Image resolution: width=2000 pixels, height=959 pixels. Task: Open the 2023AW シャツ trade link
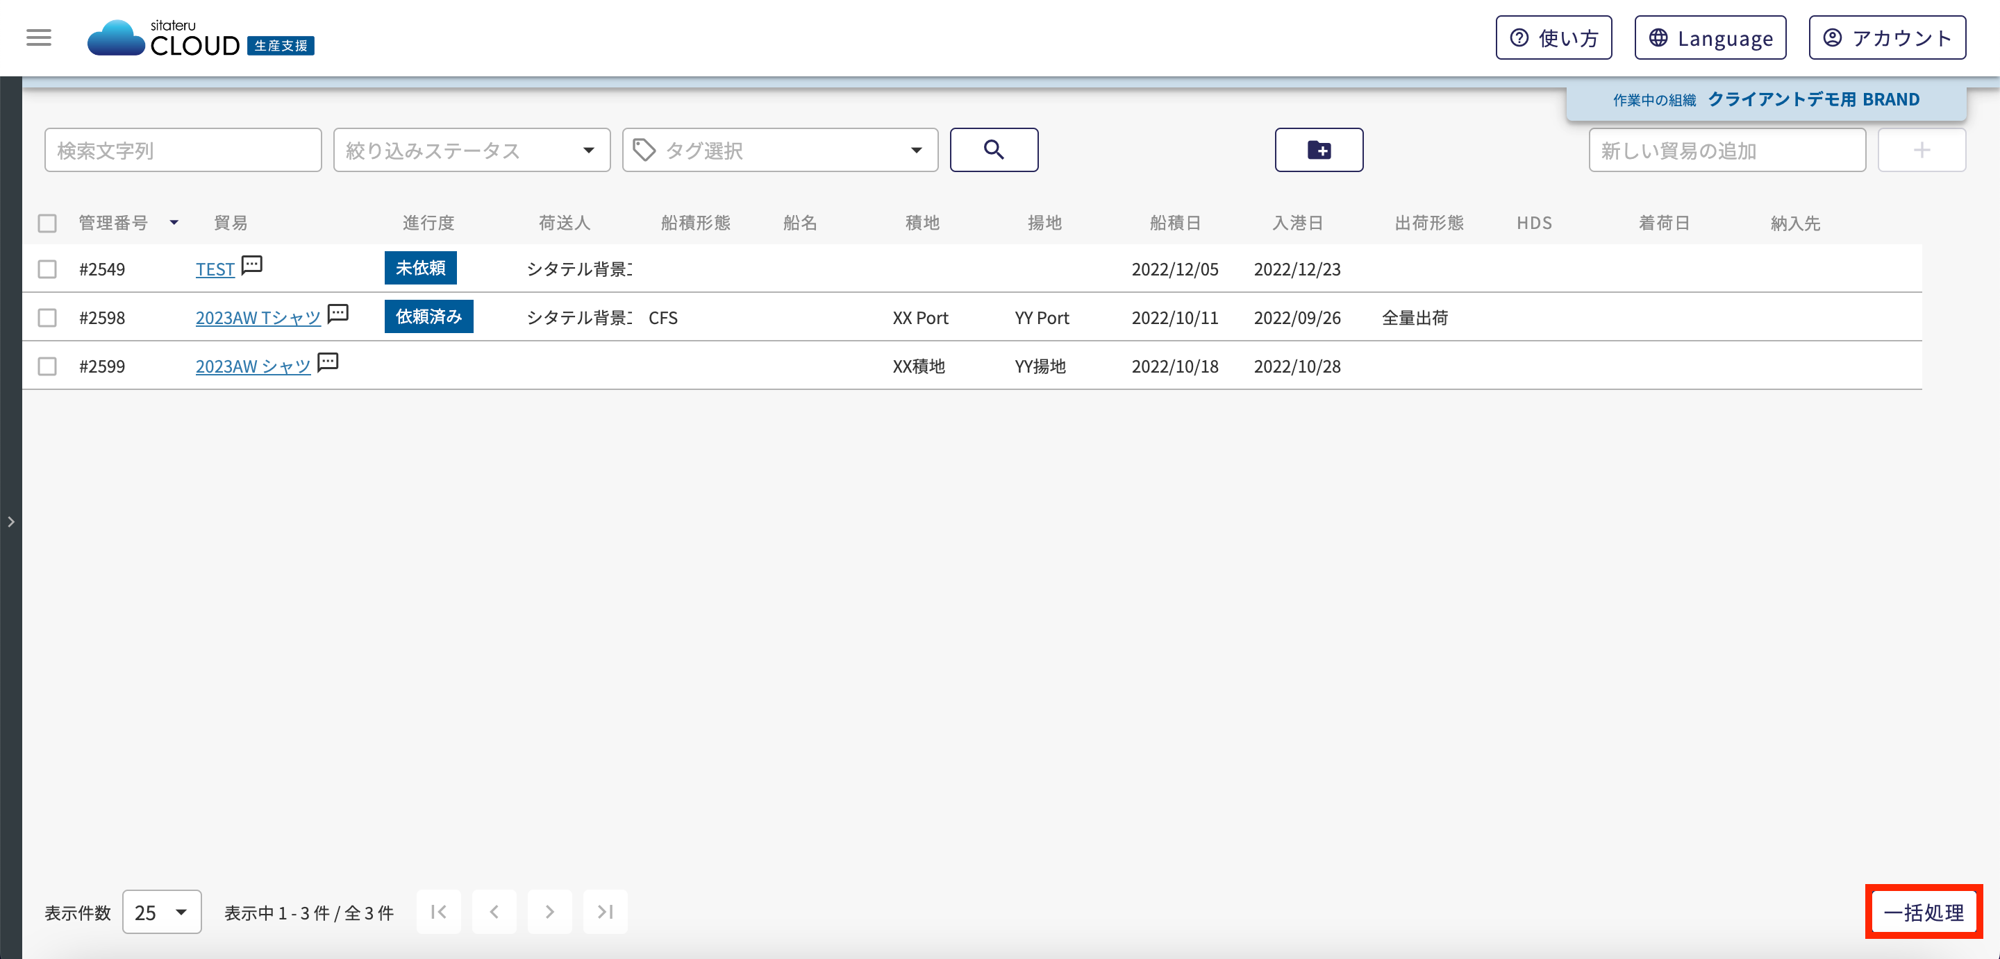pyautogui.click(x=253, y=366)
